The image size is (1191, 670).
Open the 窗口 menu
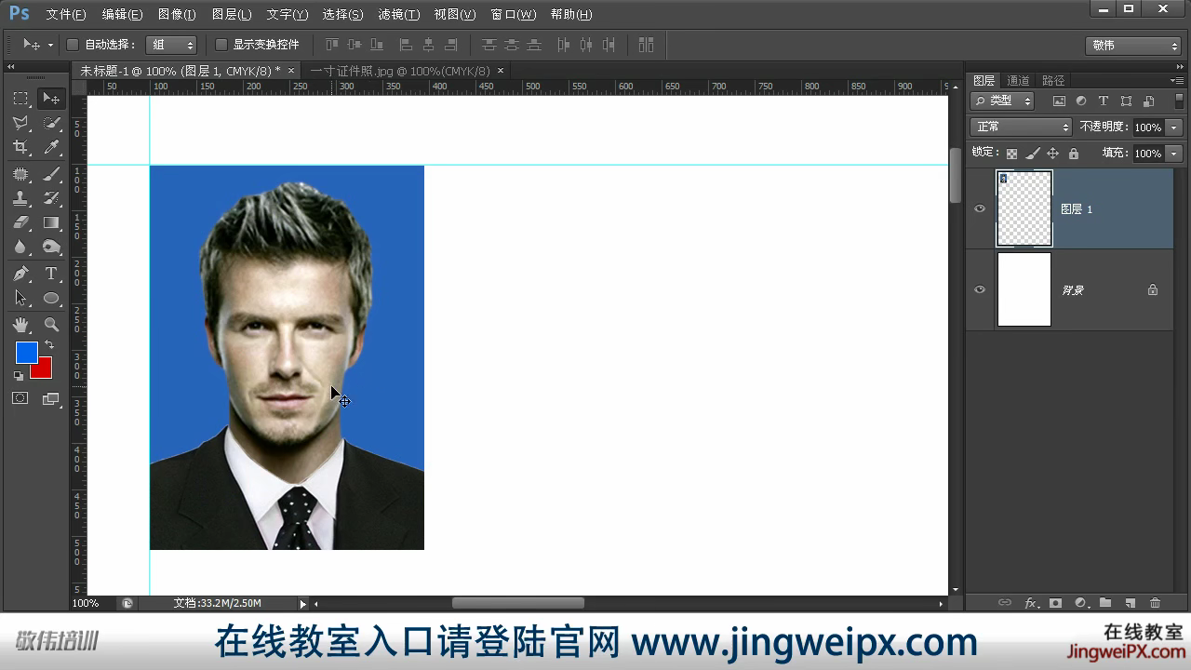coord(514,15)
